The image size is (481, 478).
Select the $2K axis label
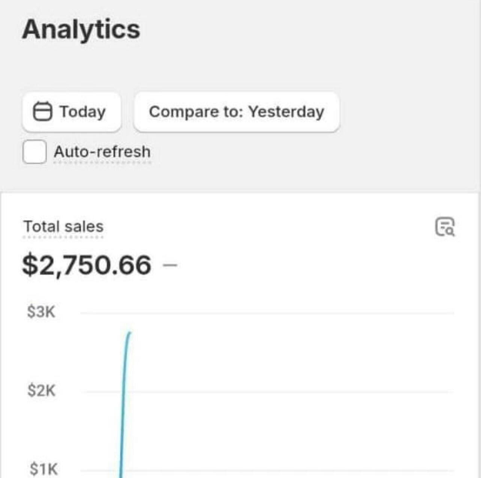41,390
